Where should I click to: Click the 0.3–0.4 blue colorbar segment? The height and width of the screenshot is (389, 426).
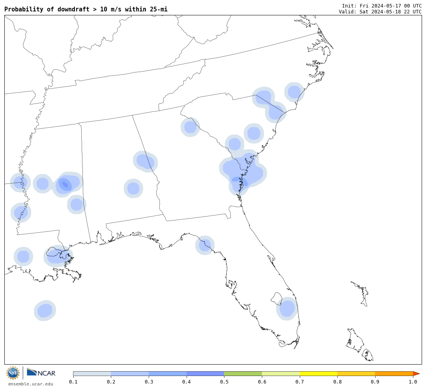point(168,374)
